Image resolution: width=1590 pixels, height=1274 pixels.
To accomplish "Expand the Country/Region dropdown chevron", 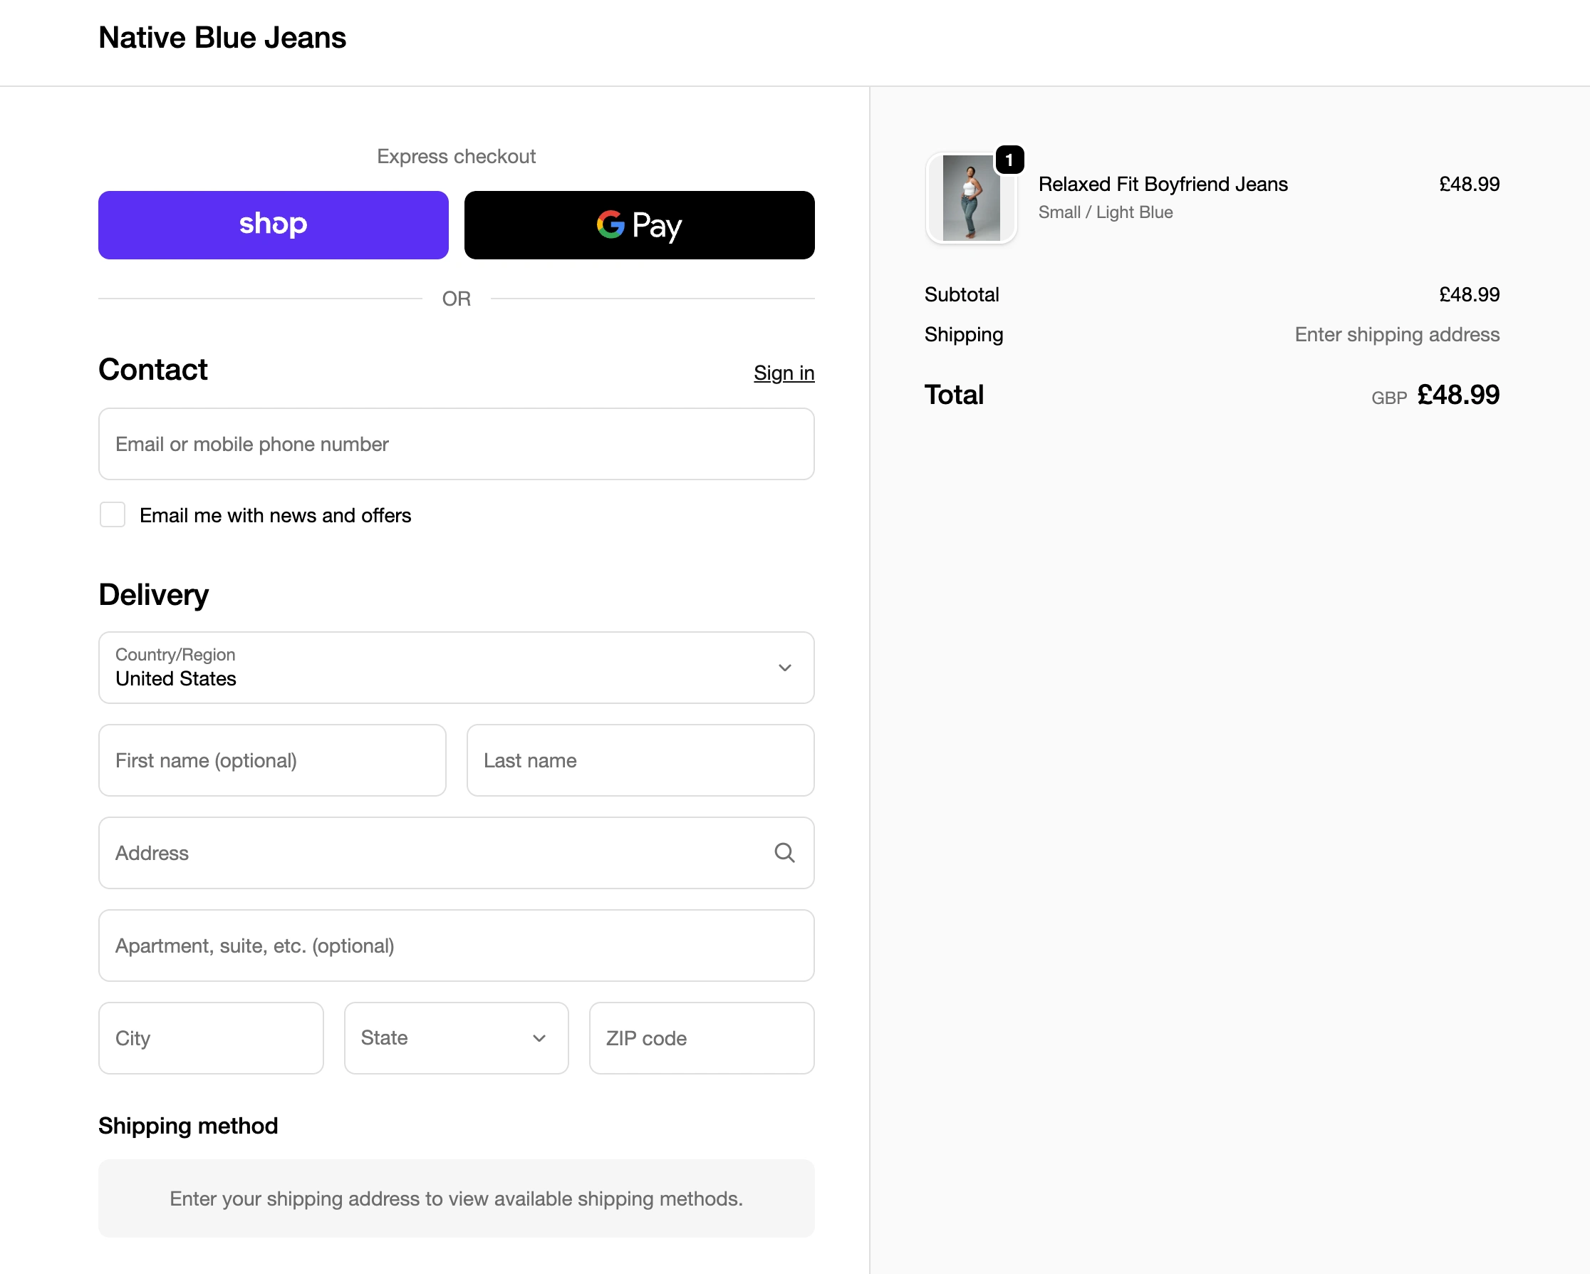I will tap(784, 668).
